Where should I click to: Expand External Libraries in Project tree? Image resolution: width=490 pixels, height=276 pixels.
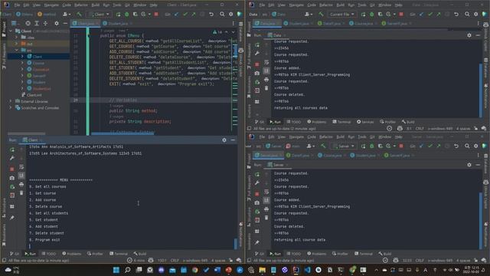point(11,101)
